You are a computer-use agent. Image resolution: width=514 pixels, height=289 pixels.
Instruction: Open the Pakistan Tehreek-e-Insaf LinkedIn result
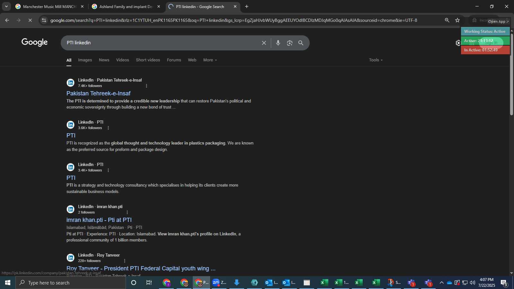(98, 93)
